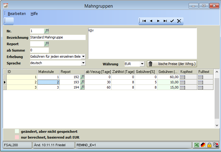
Task: Select column header ab Verzug [Tage]
Action: 98,72
